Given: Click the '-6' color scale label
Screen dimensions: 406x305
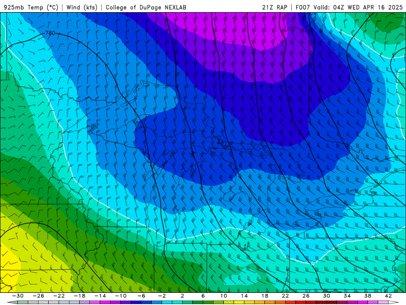Looking at the screenshot, I should [x=142, y=296].
